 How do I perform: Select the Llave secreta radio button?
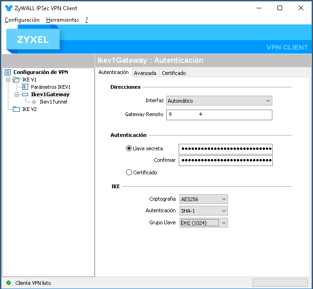point(129,148)
